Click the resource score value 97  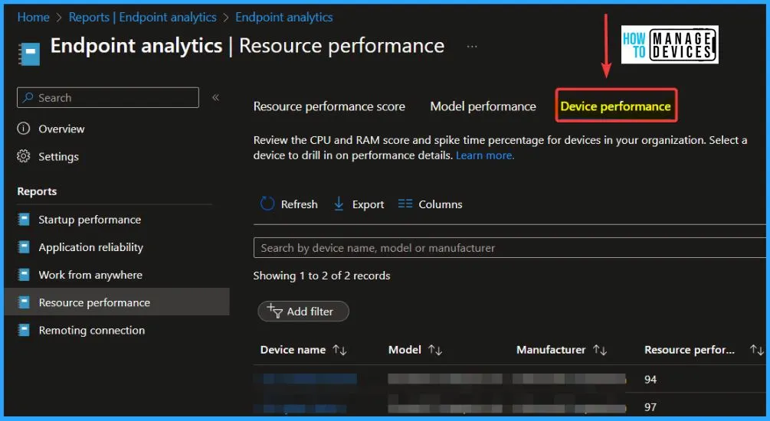point(650,407)
